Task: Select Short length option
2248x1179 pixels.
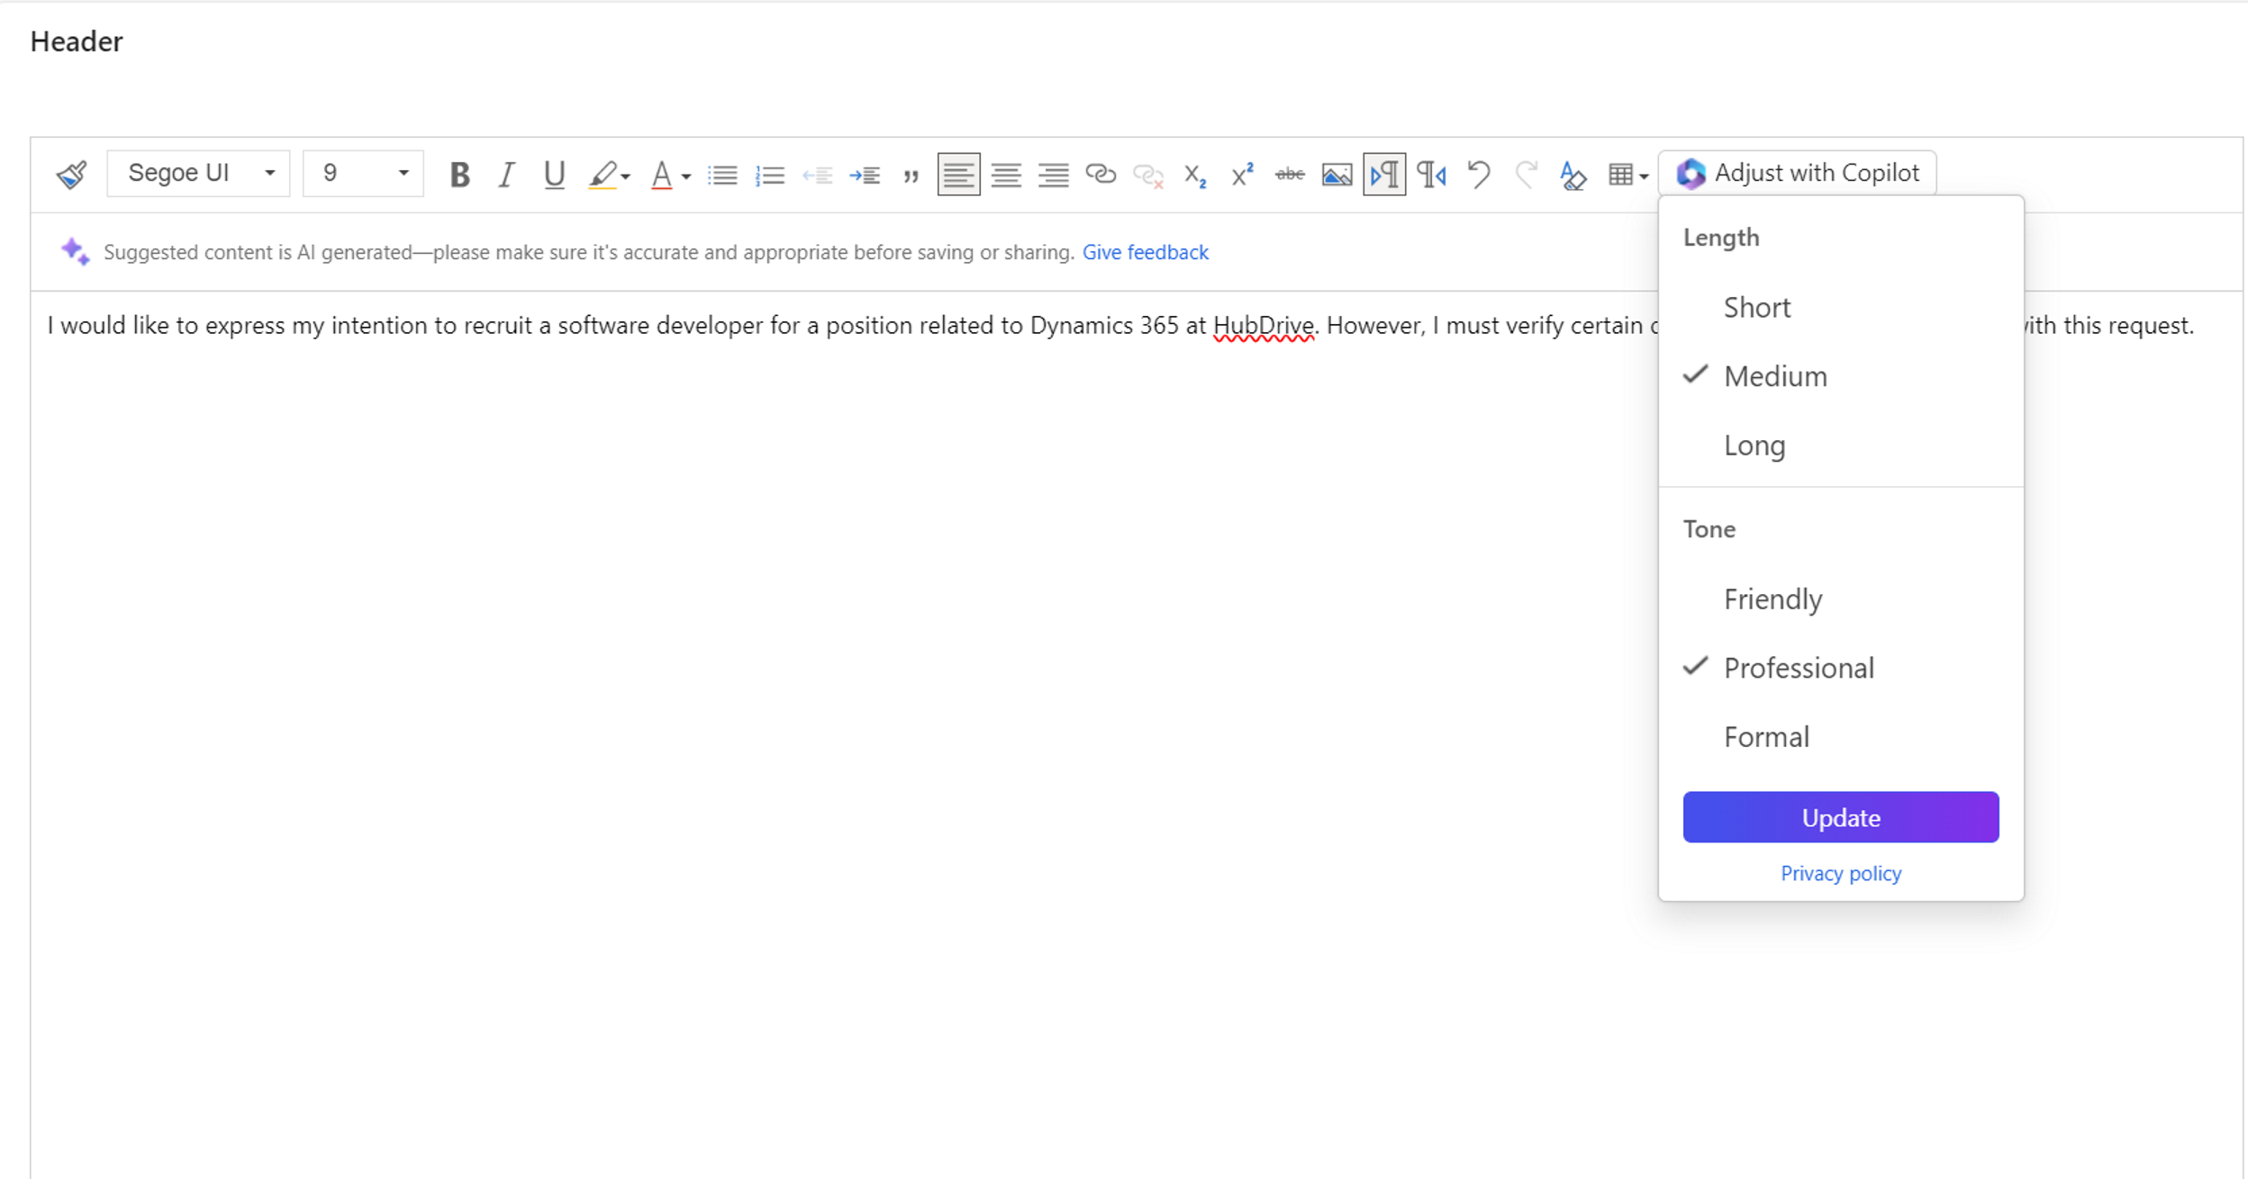Action: 1841,307
